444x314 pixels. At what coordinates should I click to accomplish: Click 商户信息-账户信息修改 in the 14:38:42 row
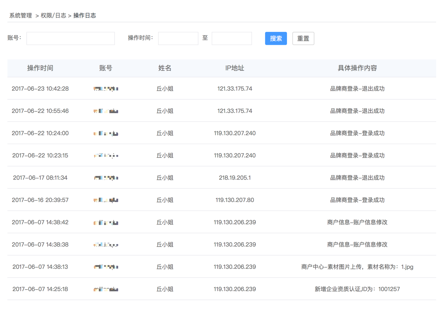(x=357, y=222)
